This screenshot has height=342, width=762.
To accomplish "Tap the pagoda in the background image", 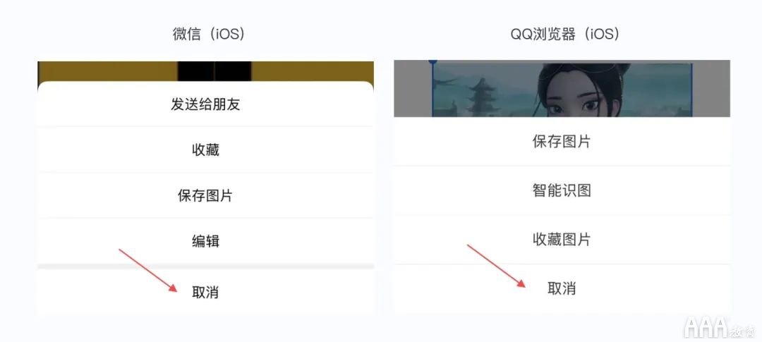I will [483, 96].
